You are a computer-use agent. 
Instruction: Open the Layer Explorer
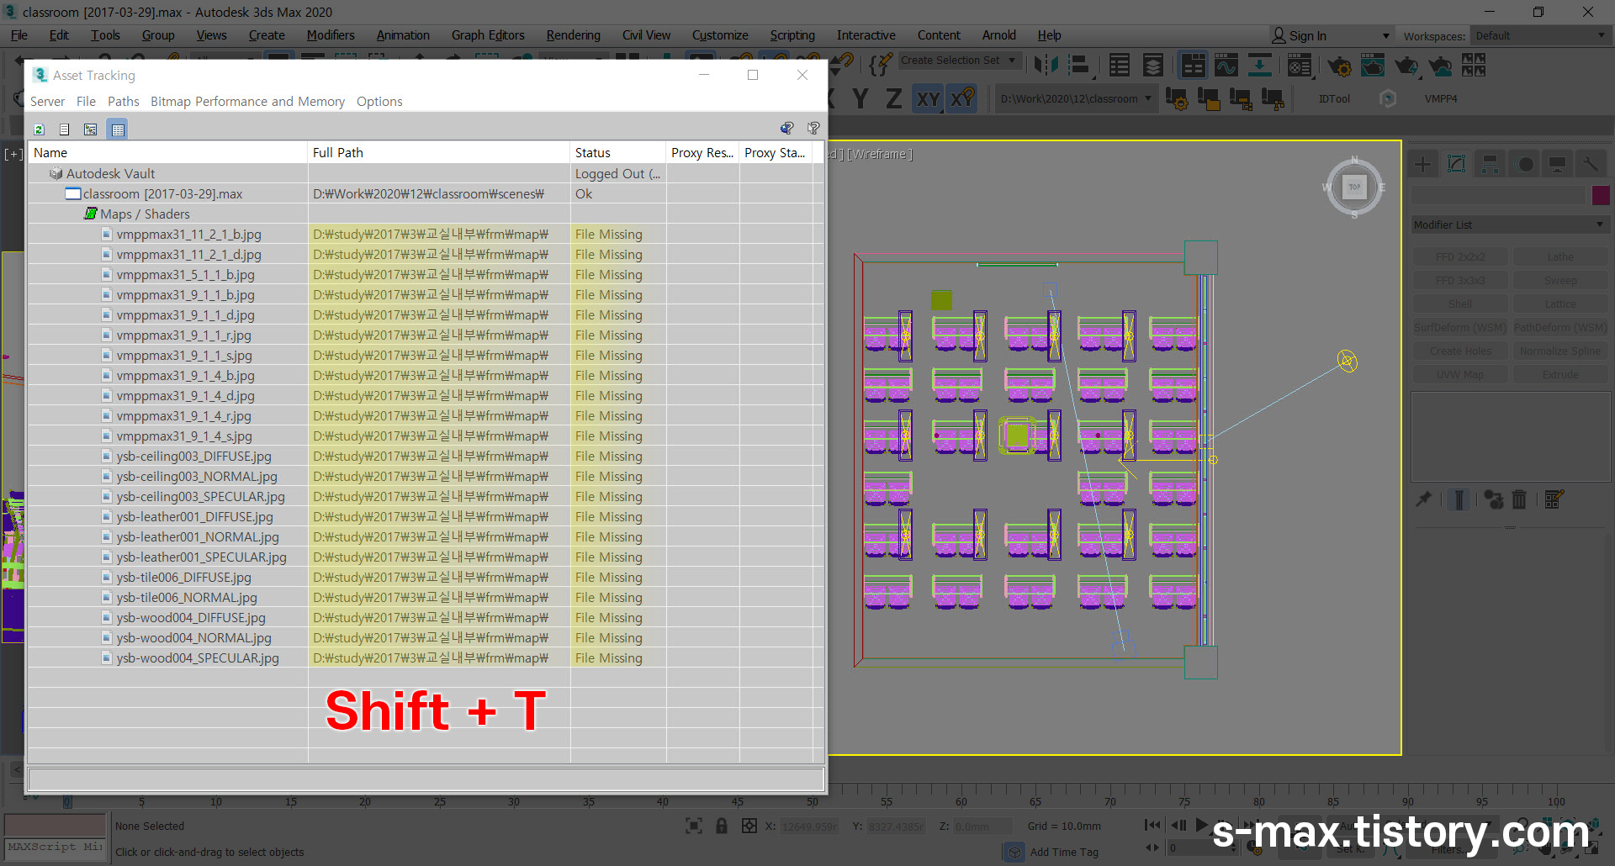point(1153,66)
